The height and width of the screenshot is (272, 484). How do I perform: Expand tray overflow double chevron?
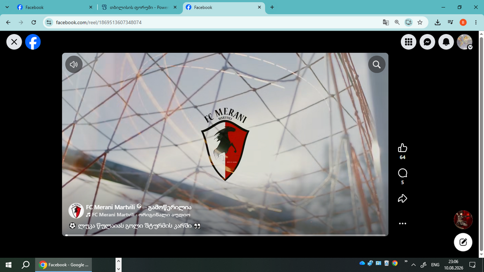(406, 262)
